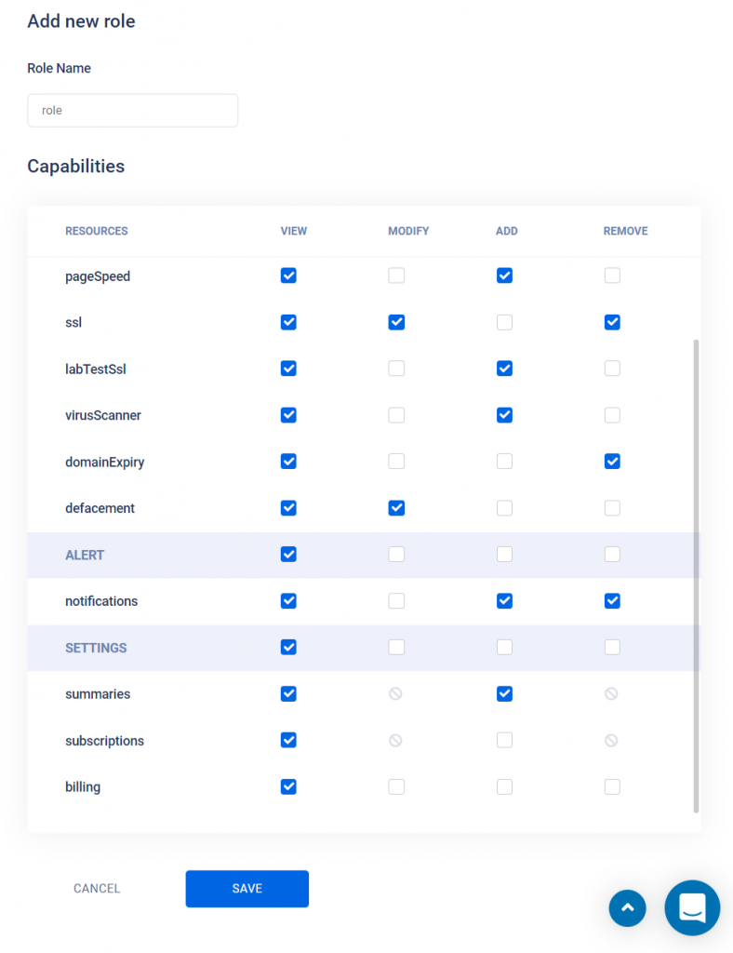Click the capabilities table vertical scrollbar
The width and height of the screenshot is (733, 953).
pos(696,575)
